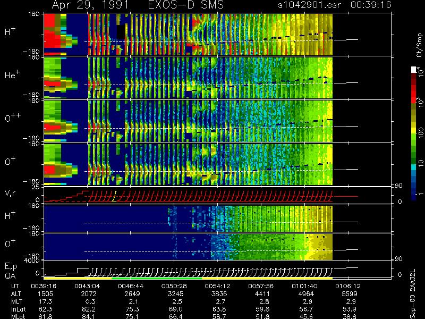Click the vertical 'Sep-00 2AA32L' stamp text
425x319 pixels.
413,294
